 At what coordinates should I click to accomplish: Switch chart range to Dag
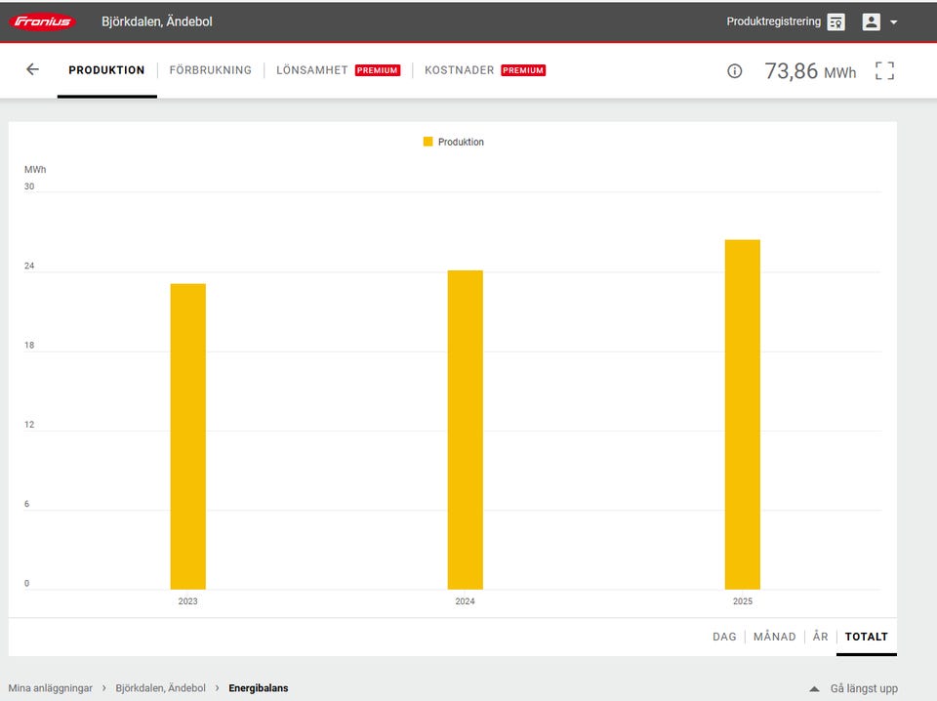click(x=724, y=637)
